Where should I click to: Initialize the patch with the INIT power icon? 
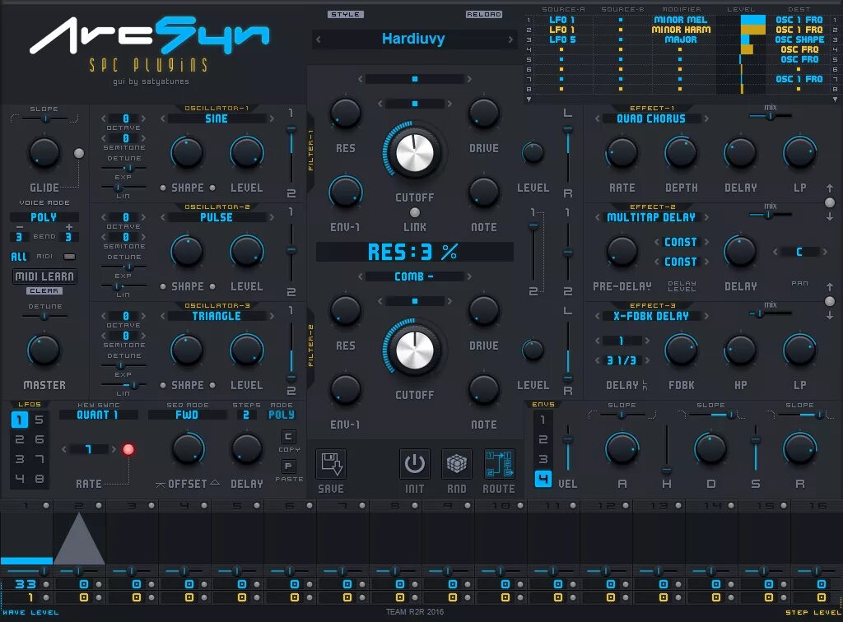[414, 465]
